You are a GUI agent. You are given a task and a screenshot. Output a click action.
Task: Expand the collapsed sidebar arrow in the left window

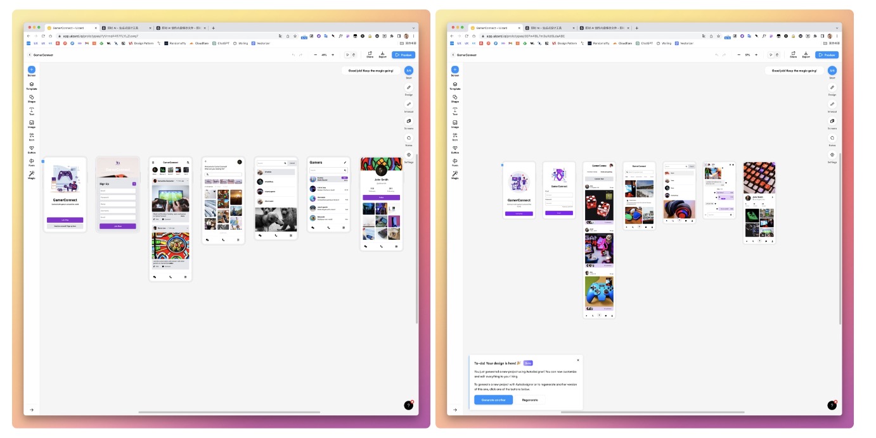tap(31, 410)
